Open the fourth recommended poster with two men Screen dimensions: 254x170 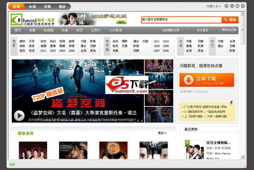(154, 150)
